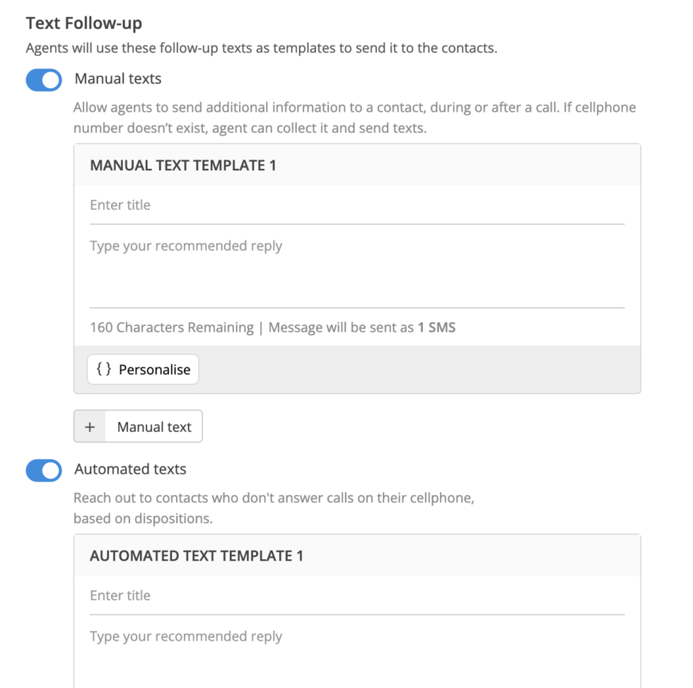Focus the automated template Enter title field
The width and height of the screenshot is (693, 688).
point(357,595)
